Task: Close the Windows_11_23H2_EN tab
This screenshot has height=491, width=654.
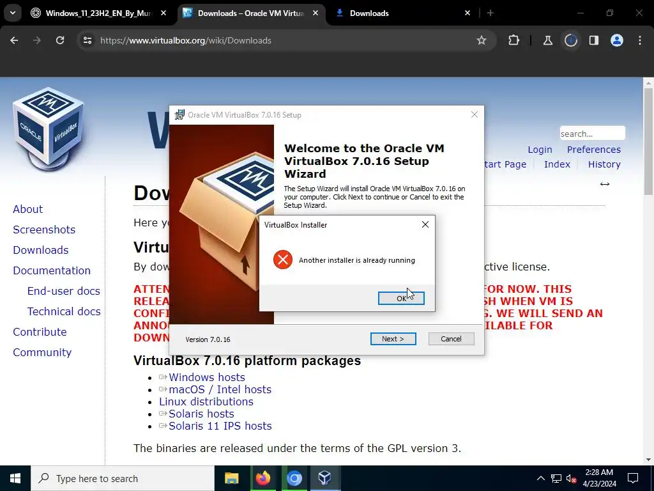Action: click(x=163, y=13)
